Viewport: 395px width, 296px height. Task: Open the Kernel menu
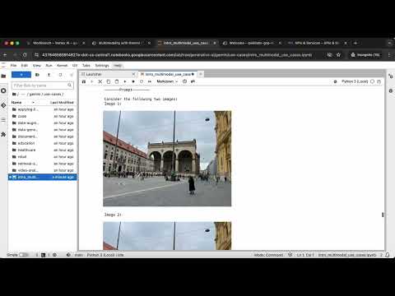(x=63, y=65)
